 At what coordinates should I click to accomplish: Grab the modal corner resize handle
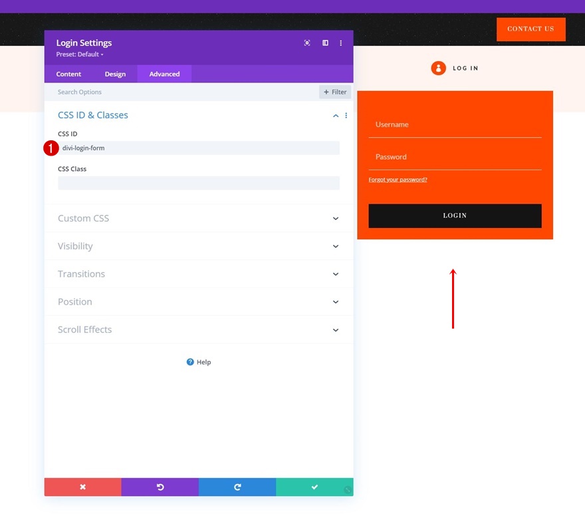[347, 489]
